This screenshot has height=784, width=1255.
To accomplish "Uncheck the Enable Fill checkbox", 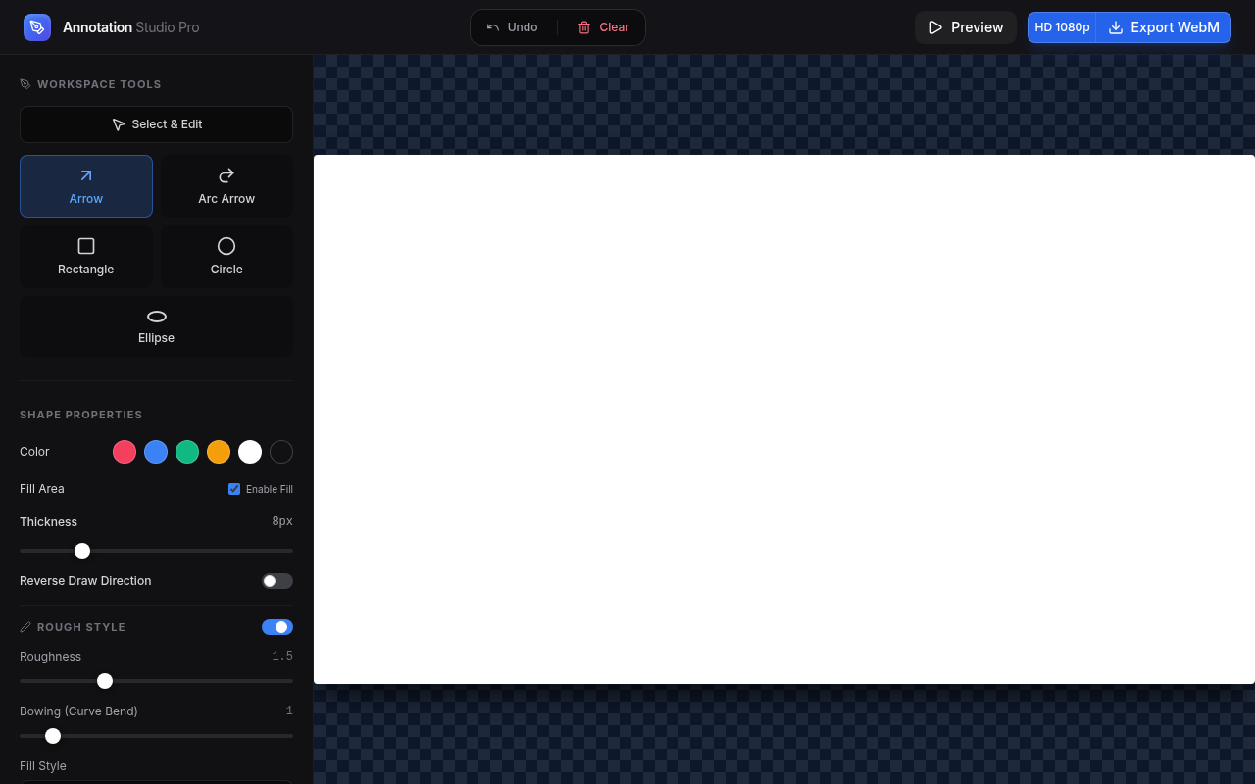I will (x=234, y=489).
